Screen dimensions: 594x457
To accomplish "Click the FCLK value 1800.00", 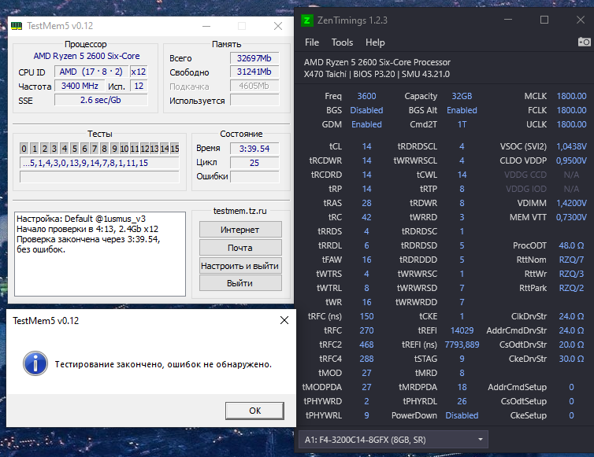I will 571,110.
